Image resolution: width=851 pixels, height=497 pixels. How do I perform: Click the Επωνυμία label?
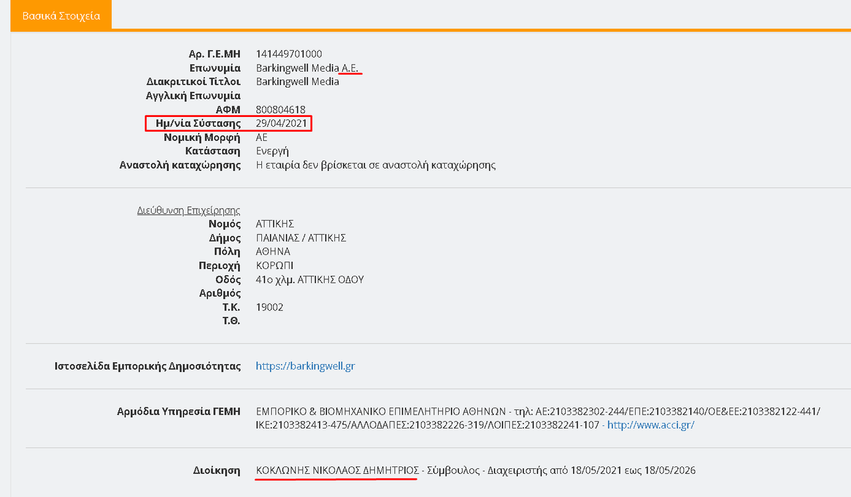point(215,68)
